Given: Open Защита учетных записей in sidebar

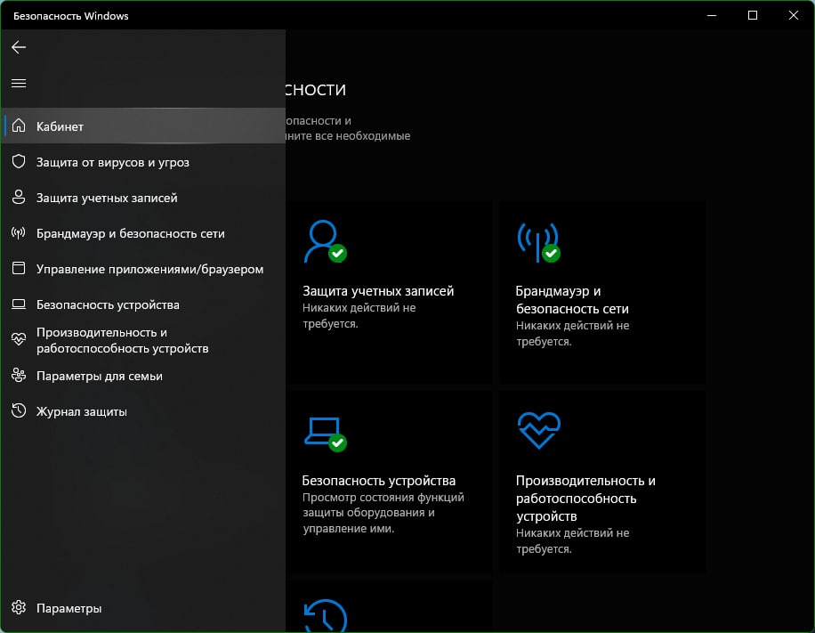Looking at the screenshot, I should (143, 198).
